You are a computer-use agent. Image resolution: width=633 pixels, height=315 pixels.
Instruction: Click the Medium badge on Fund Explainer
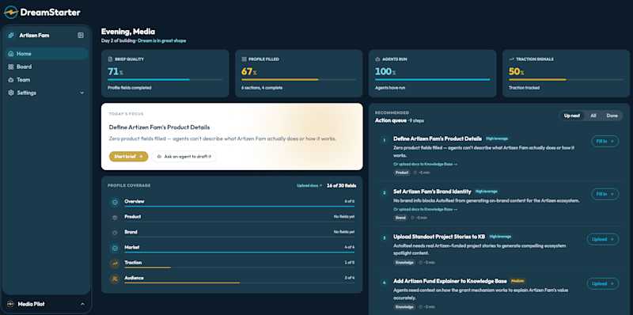pyautogui.click(x=517, y=281)
